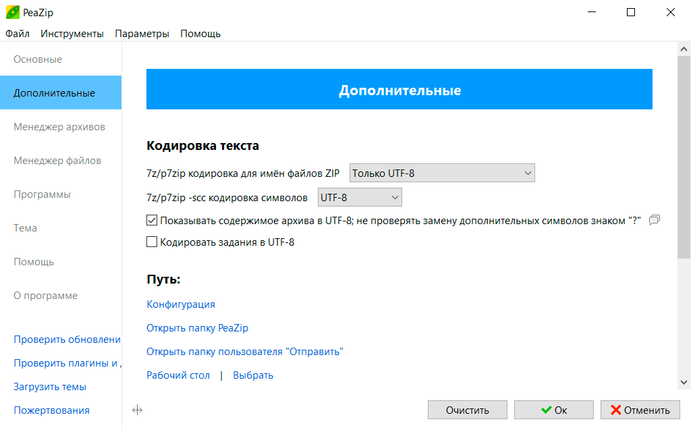Click the Рабочий стол link
Viewport: 691px width, 430px height.
pyautogui.click(x=178, y=375)
